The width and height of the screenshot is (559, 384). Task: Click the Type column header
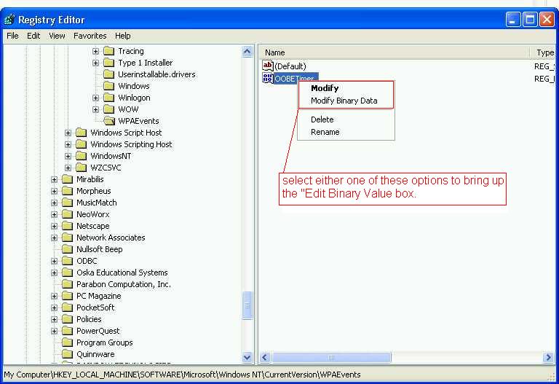click(x=543, y=52)
